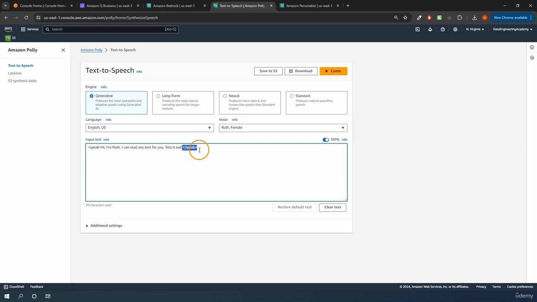
Task: Open Info link next to Engine
Action: [x=104, y=87]
